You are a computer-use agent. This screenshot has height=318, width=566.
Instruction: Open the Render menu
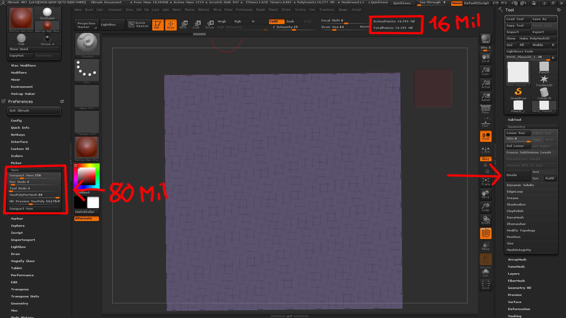point(261,10)
